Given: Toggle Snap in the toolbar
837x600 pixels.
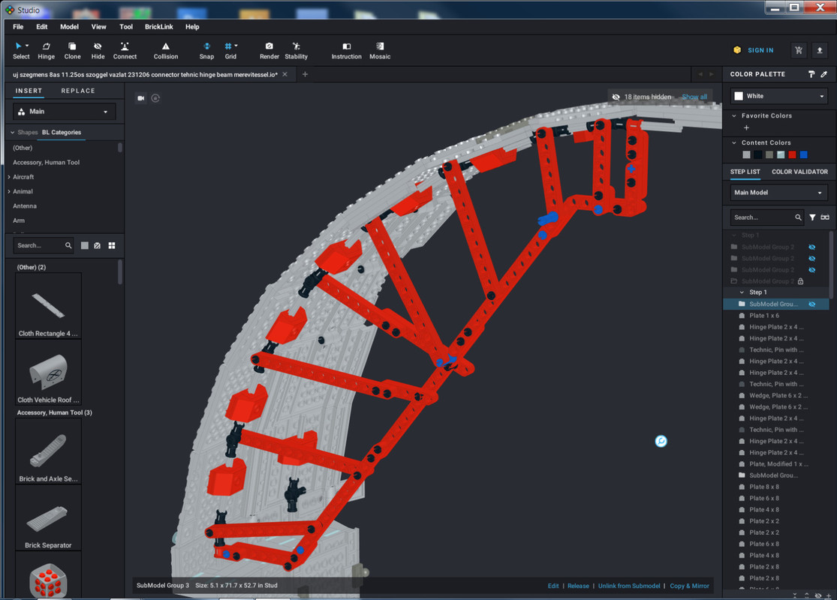Looking at the screenshot, I should (206, 50).
